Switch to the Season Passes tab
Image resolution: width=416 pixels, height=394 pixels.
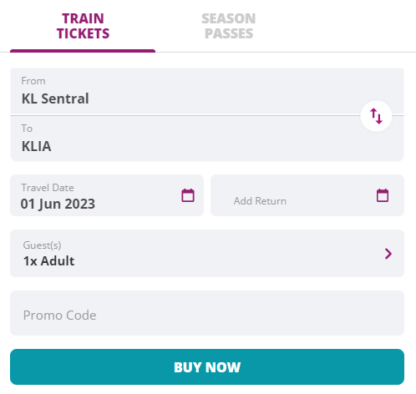229,26
